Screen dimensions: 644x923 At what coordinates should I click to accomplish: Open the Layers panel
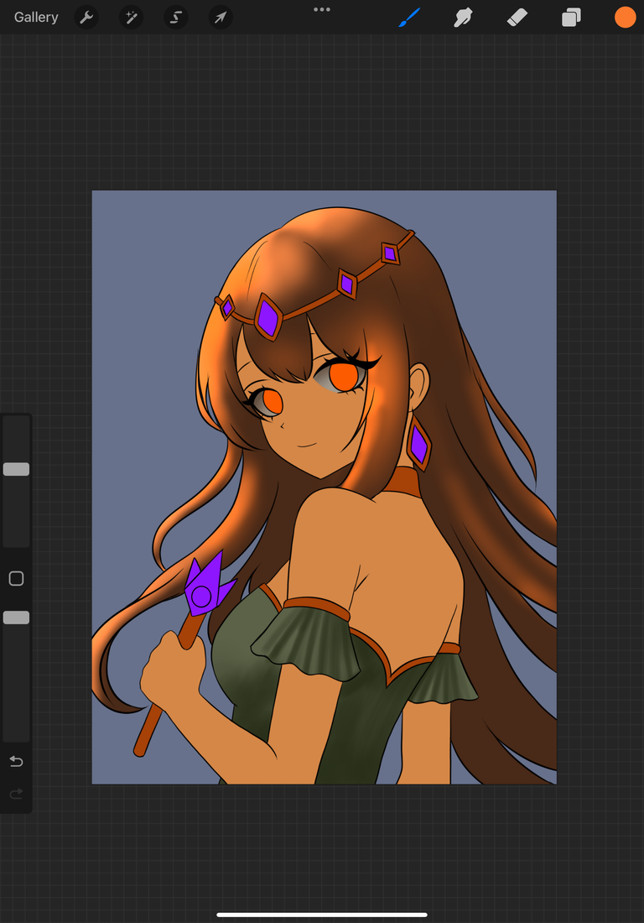pos(571,17)
